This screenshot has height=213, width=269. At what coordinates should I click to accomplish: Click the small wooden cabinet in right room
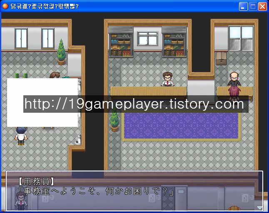221,58
